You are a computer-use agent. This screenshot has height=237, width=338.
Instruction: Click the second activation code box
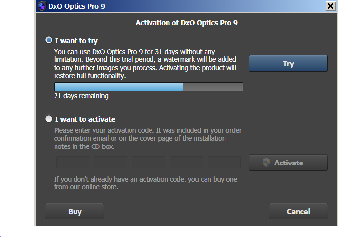(111, 163)
